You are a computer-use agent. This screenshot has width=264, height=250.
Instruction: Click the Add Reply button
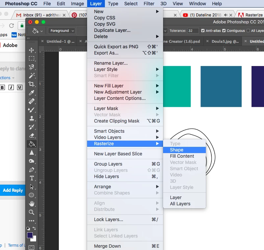coord(12,190)
